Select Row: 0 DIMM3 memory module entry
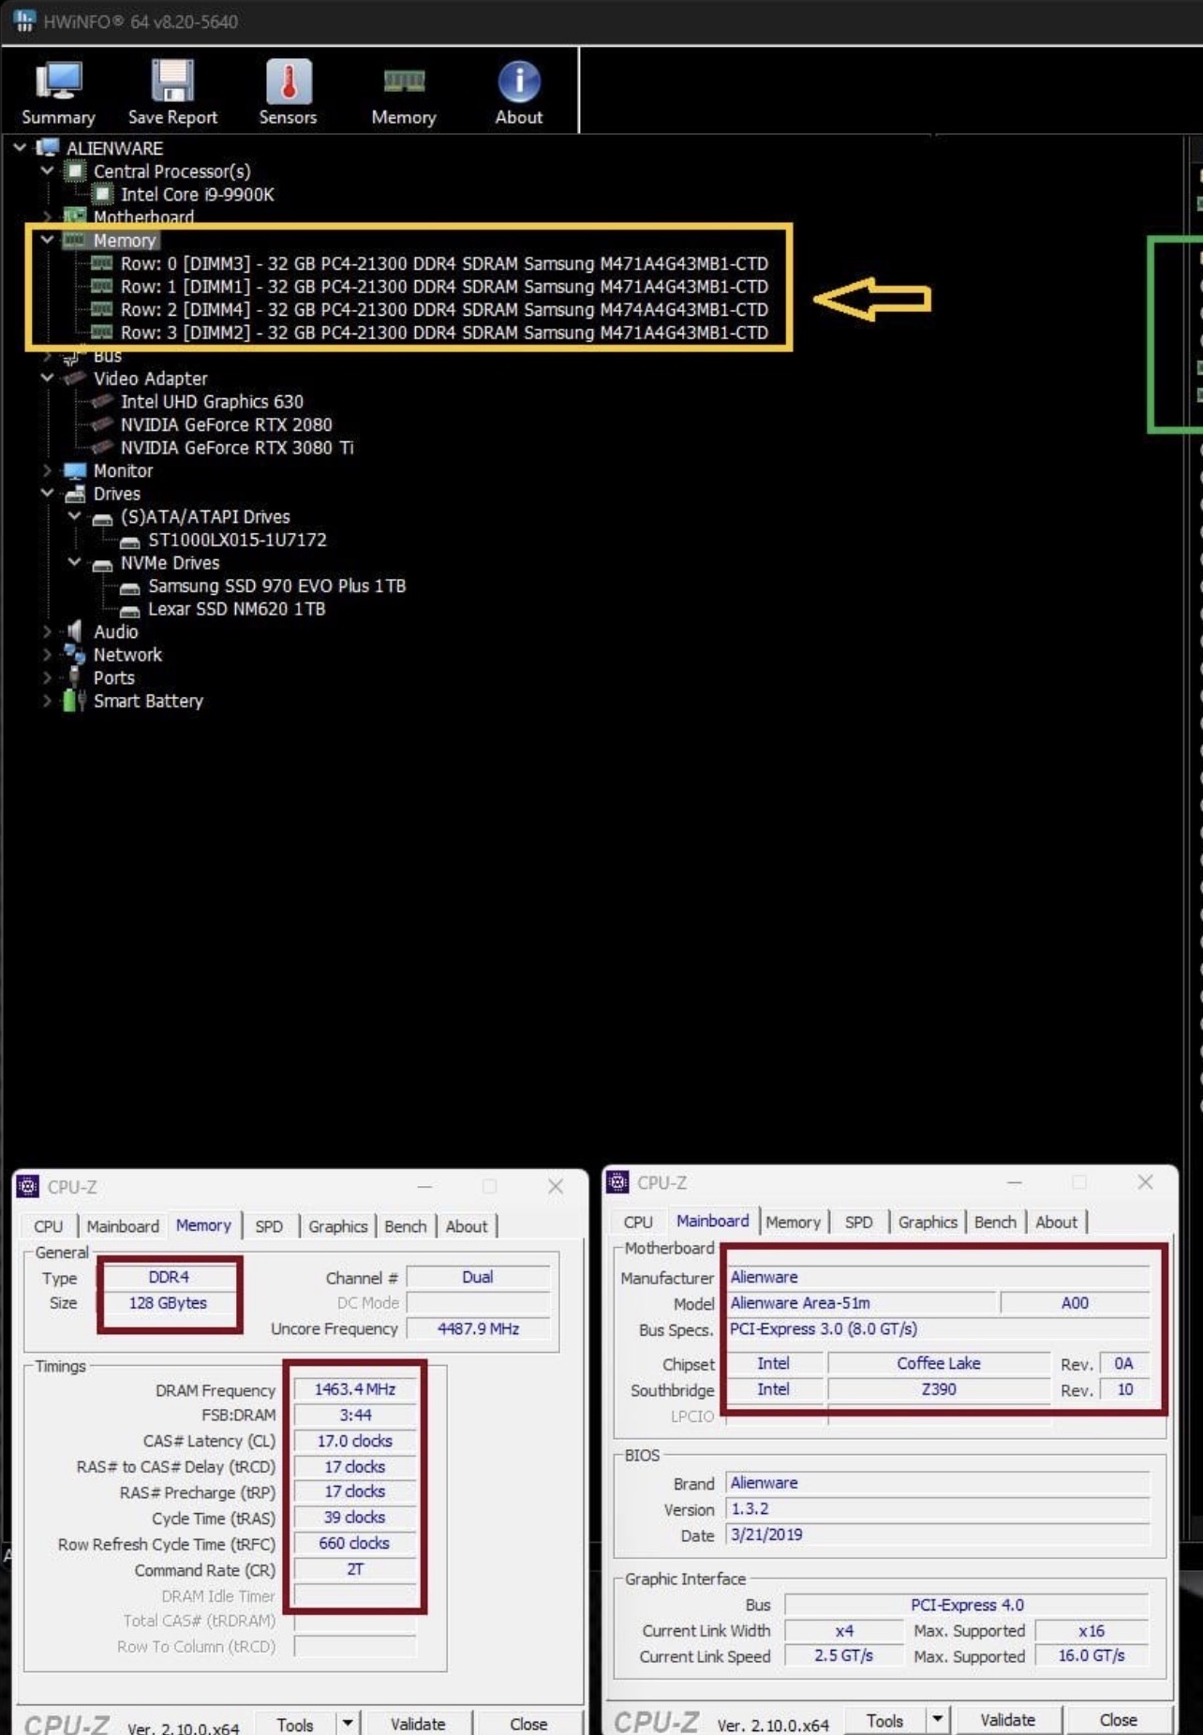Viewport: 1203px width, 1735px height. (443, 264)
